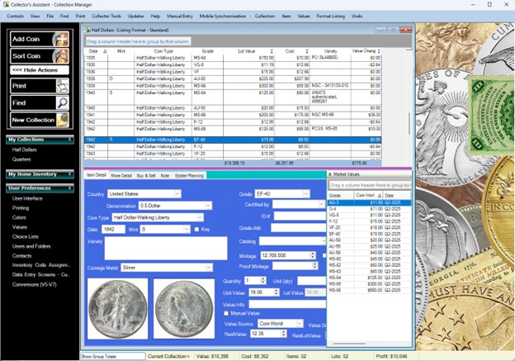Click the Date input field
The image size is (515, 361).
(x=113, y=230)
